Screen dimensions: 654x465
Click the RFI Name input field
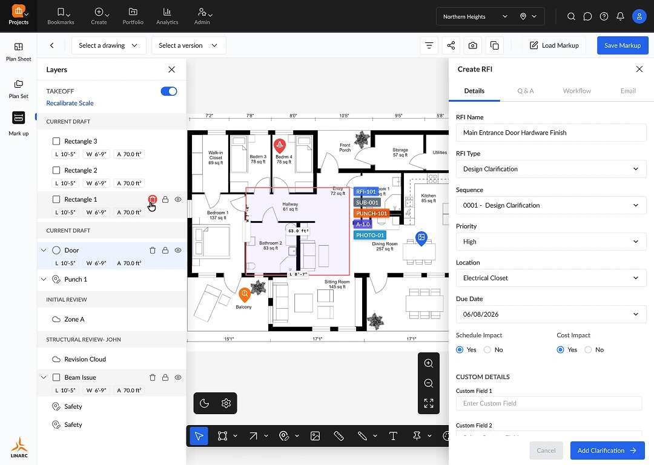(x=551, y=133)
